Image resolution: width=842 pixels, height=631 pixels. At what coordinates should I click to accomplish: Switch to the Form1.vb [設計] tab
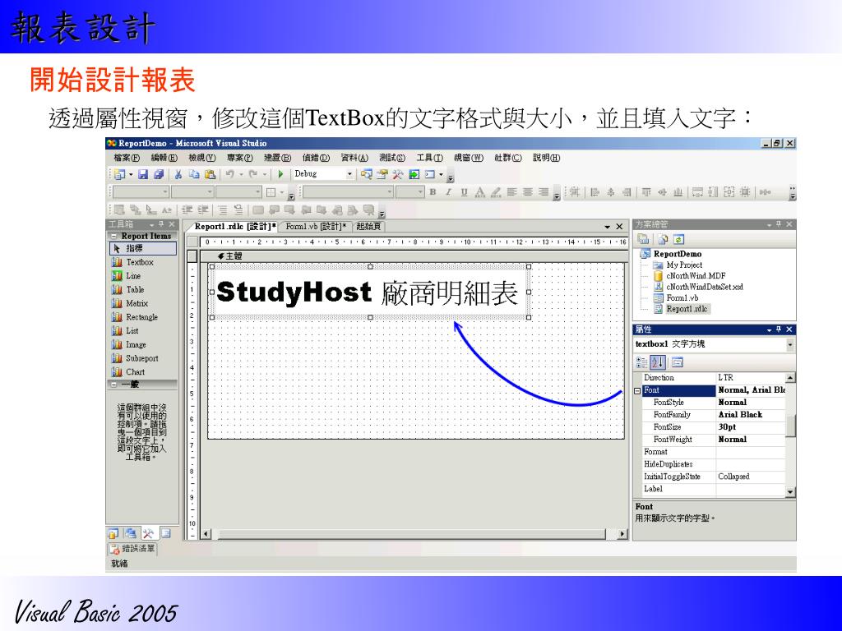tap(316, 227)
